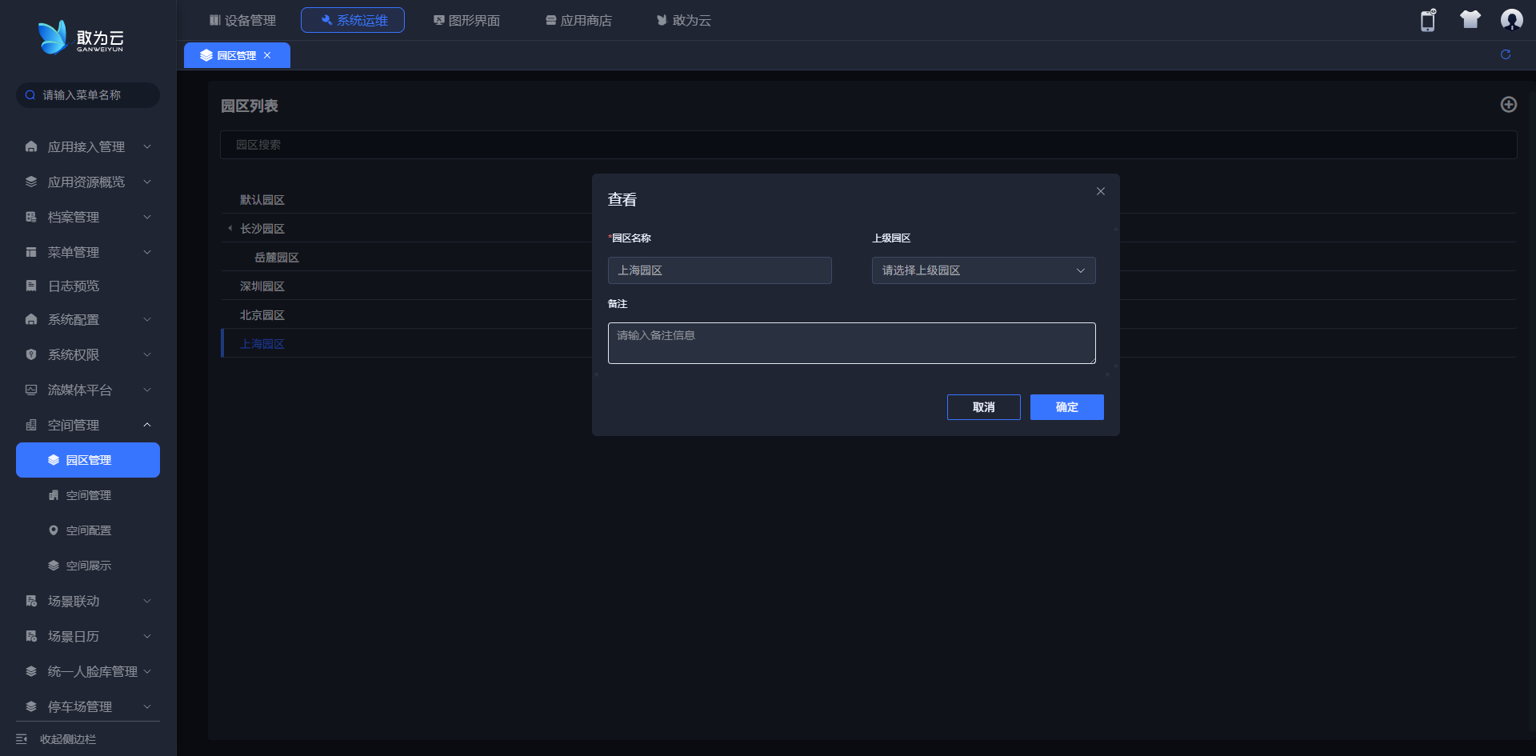The width and height of the screenshot is (1536, 756).
Task: Click the 取消 button
Action: [x=984, y=407]
